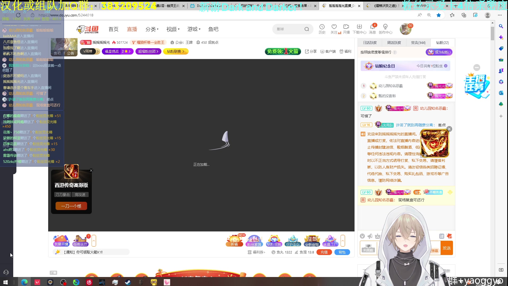The image size is (508, 286).
Task: Click the Edge sidebar shopping tag icon
Action: click(501, 48)
